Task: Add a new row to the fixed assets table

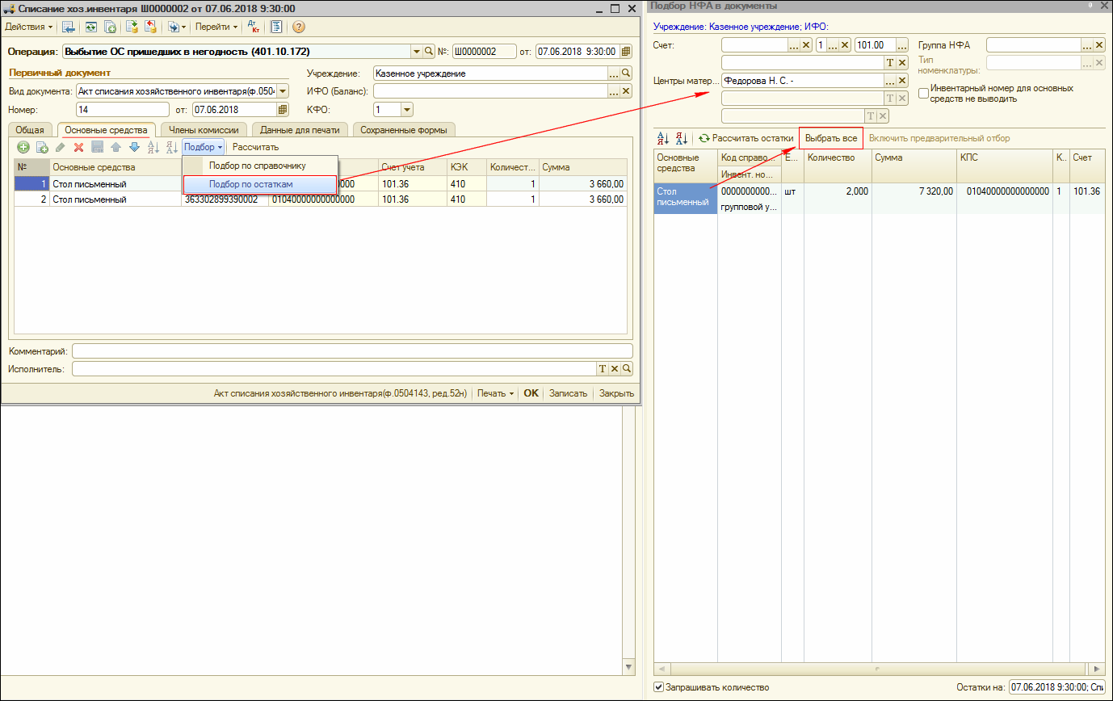Action: [x=23, y=147]
